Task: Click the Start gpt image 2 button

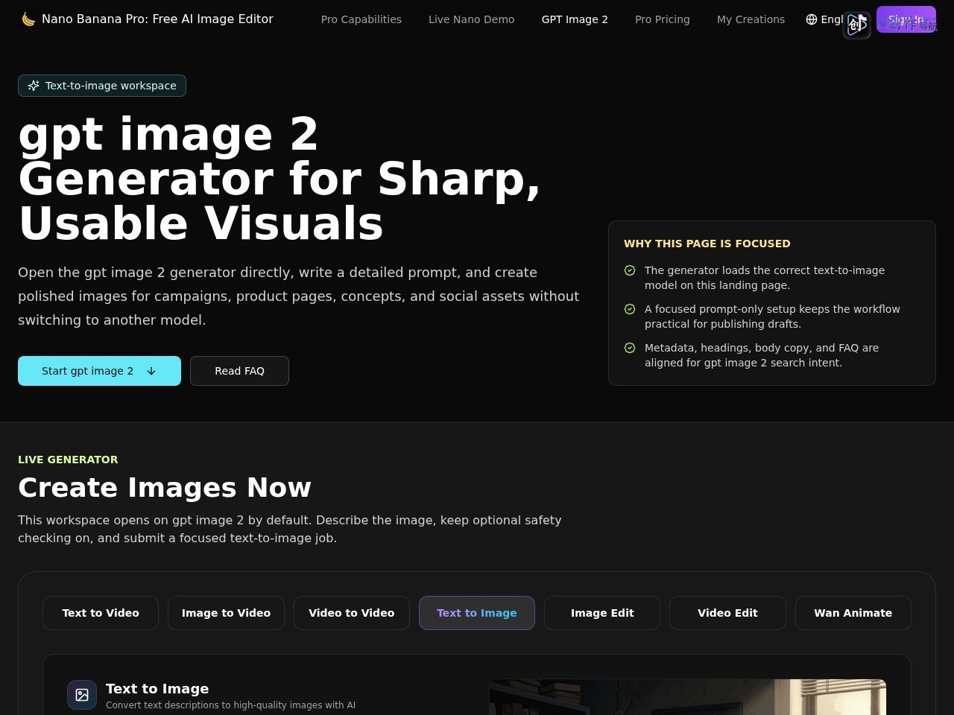Action: point(99,371)
